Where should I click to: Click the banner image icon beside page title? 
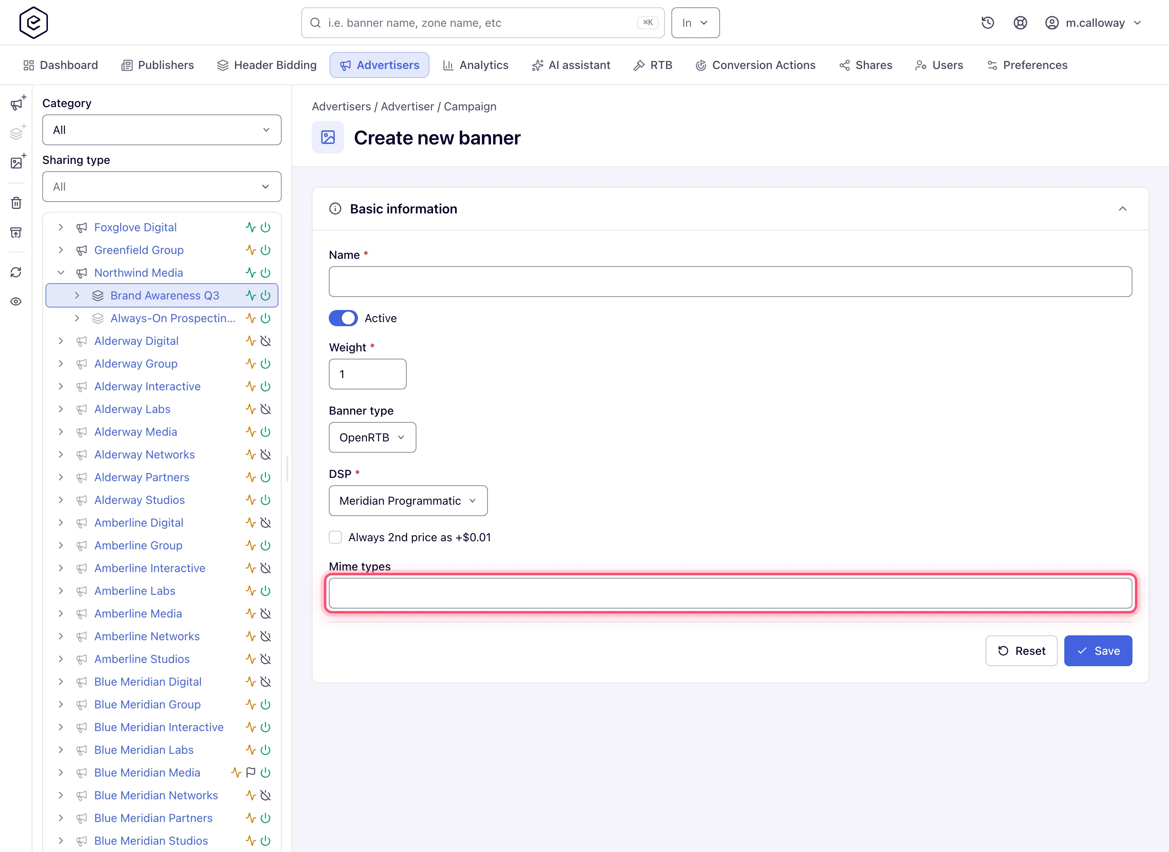coord(328,137)
